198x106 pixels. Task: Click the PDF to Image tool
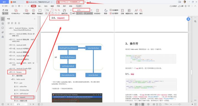click(26, 12)
